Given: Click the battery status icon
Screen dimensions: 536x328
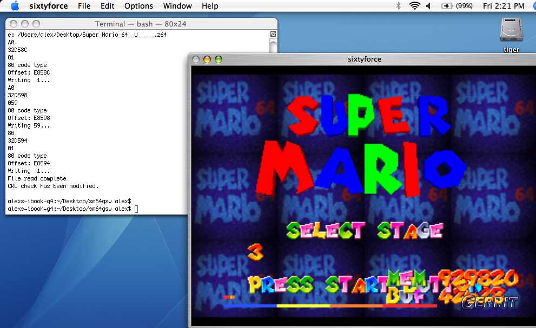Looking at the screenshot, I should point(447,6).
